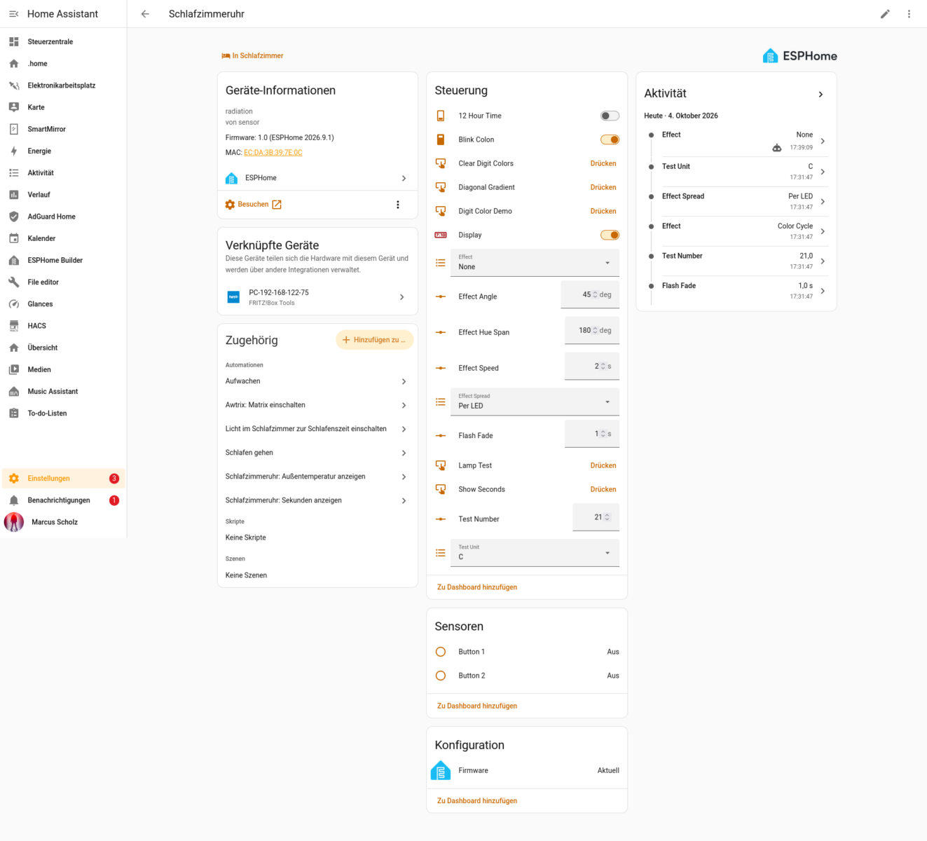
Task: Click the File editor wrench icon
Action: click(x=14, y=282)
